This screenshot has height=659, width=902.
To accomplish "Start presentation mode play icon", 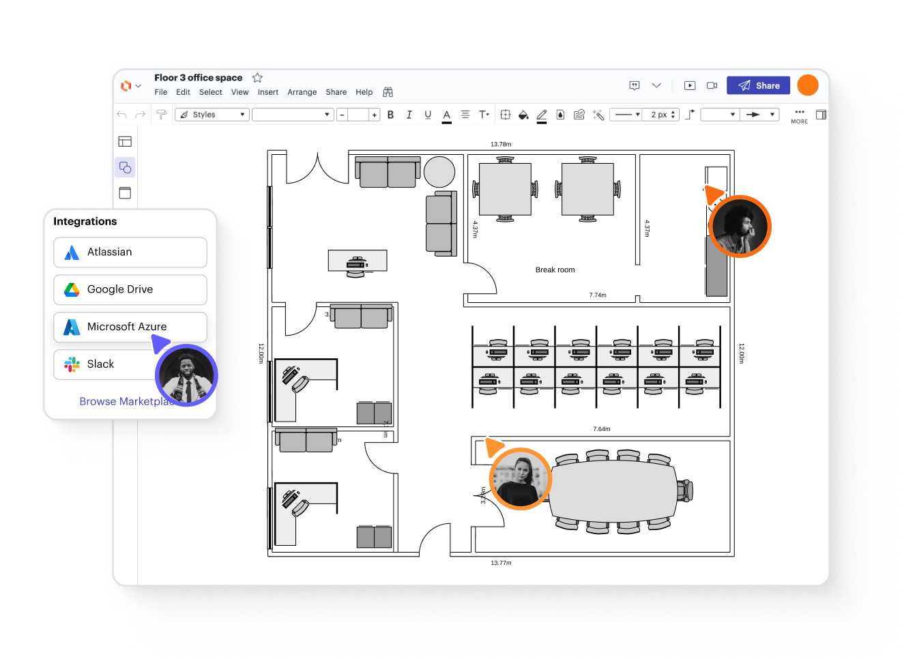I will coord(690,85).
